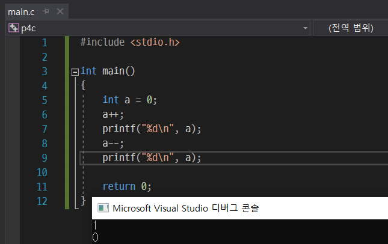Click the Visual Studio debug console icon

coord(103,208)
